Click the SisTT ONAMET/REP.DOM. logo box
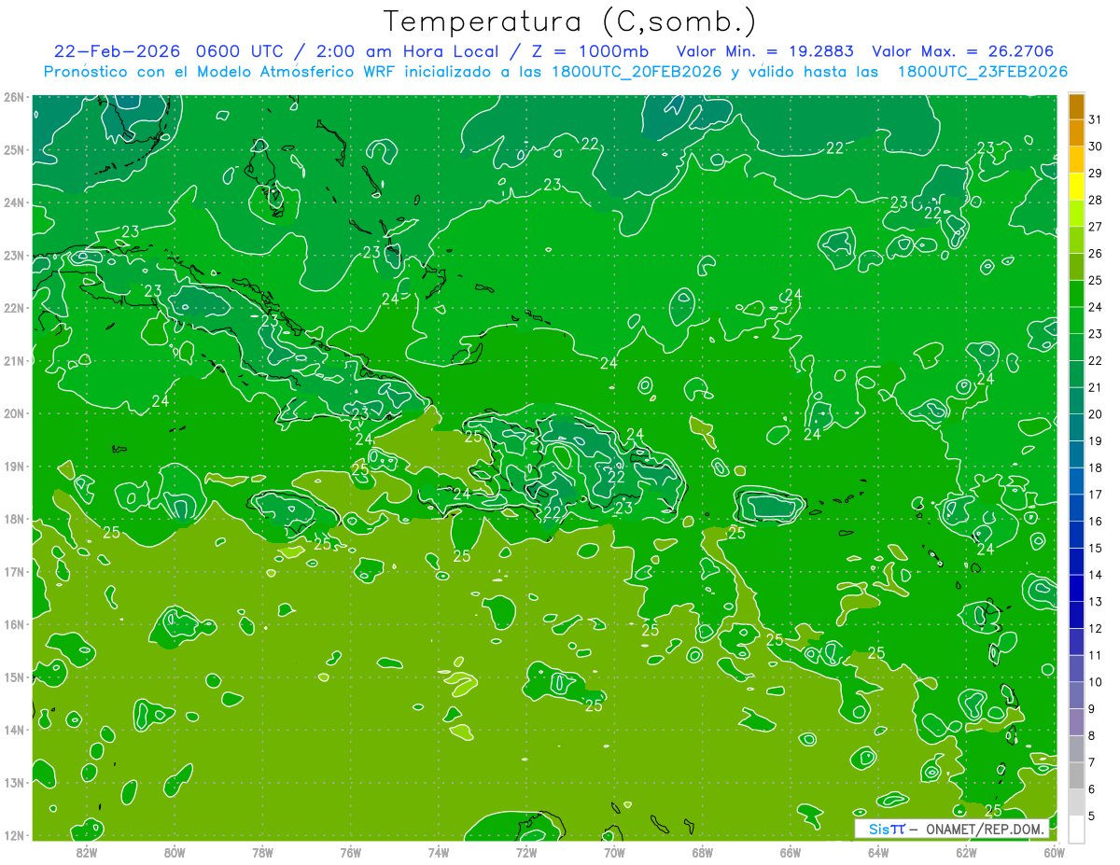The width and height of the screenshot is (1120, 865). point(952,829)
